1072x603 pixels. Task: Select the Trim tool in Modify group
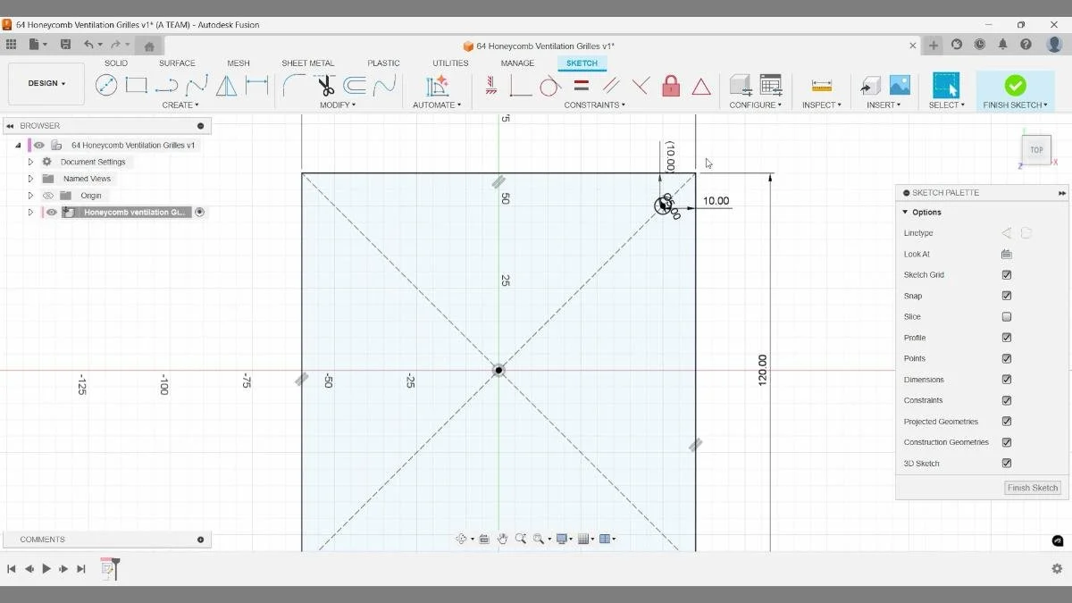(x=324, y=86)
